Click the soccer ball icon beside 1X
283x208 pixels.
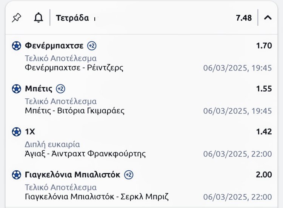tap(17, 132)
